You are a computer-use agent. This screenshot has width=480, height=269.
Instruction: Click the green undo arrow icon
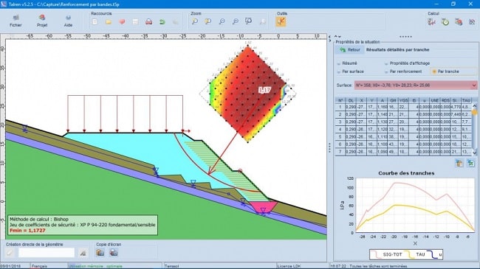point(162,21)
